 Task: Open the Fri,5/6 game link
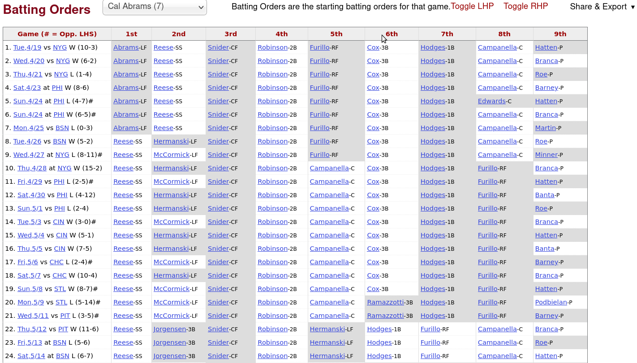coord(28,262)
